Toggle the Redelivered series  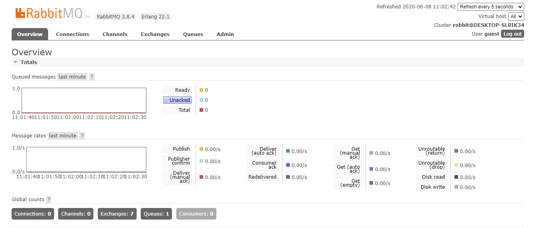(x=262, y=177)
